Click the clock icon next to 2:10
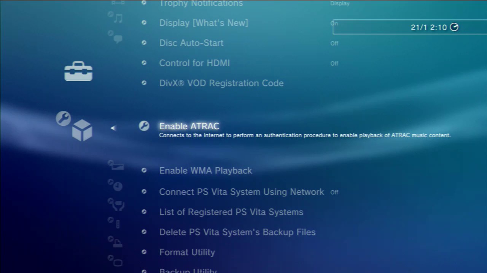Image resolution: width=487 pixels, height=273 pixels. 454,27
